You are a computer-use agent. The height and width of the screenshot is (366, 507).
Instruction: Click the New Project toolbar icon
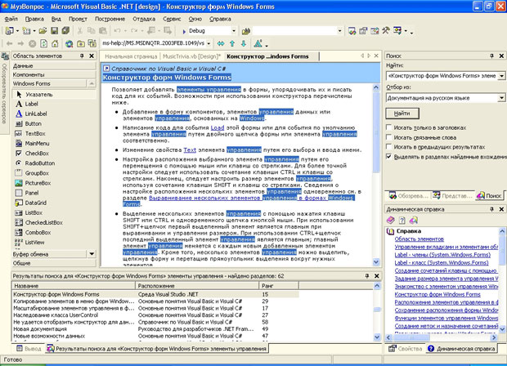[9, 31]
